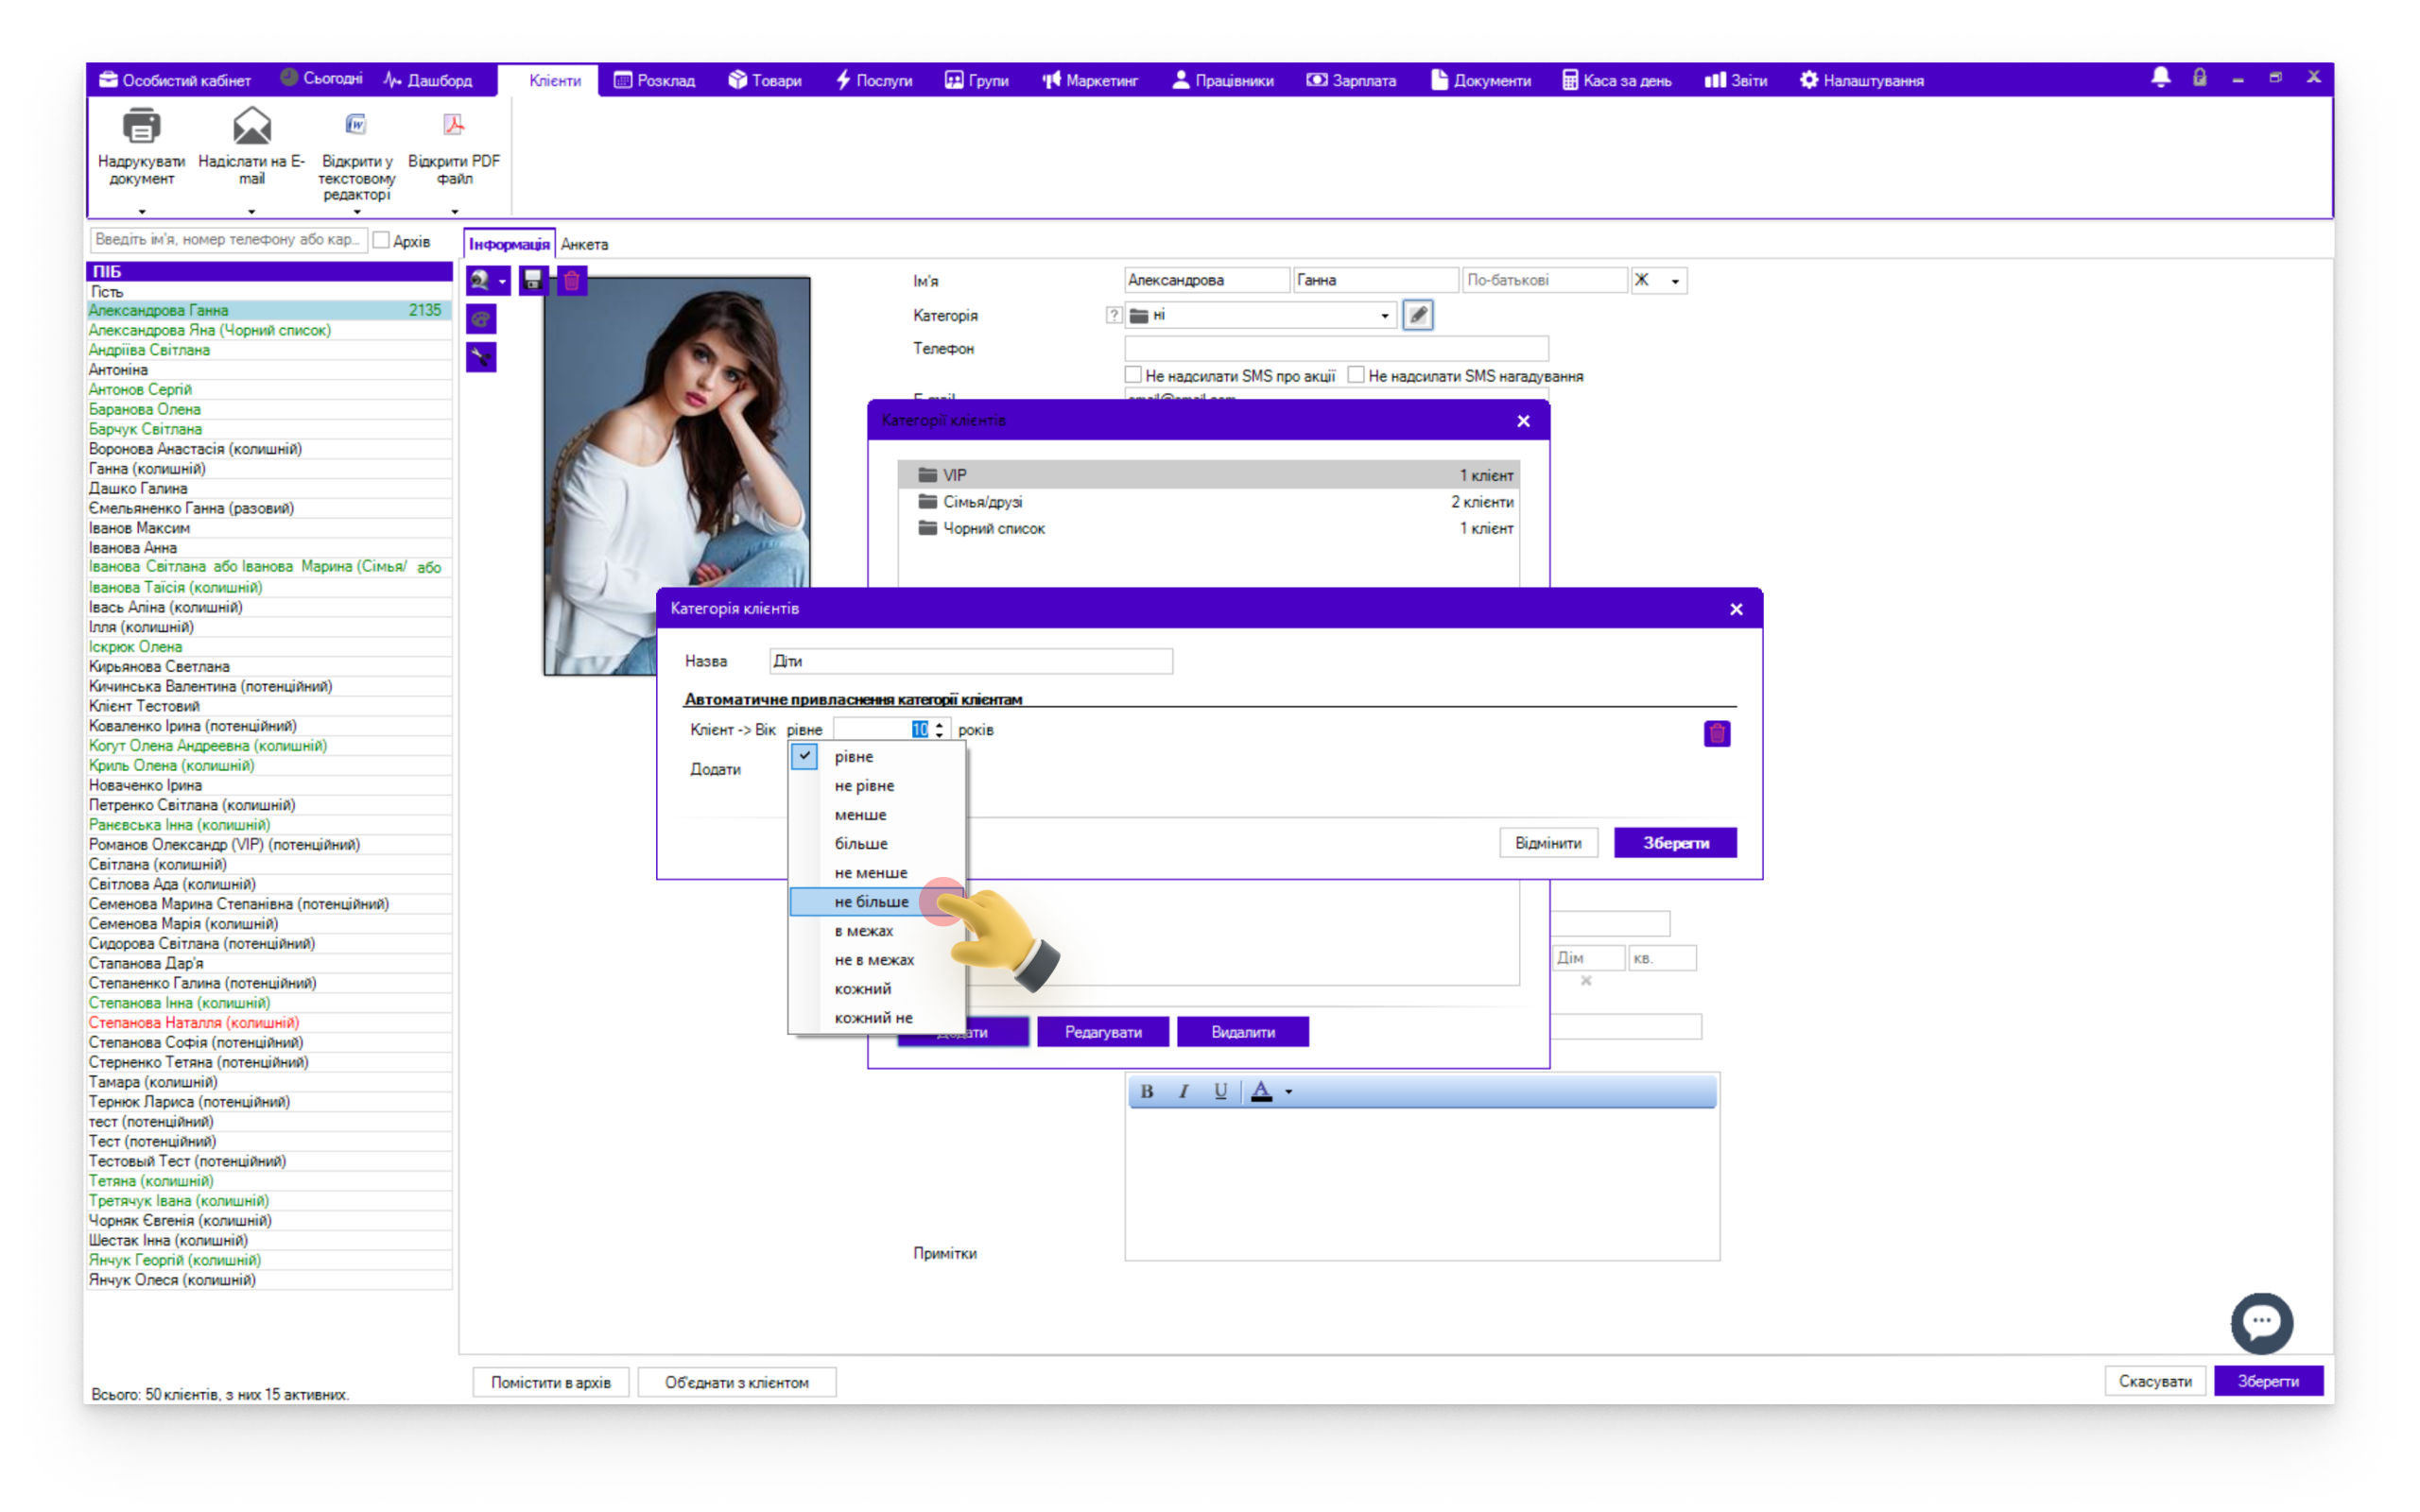Image resolution: width=2420 pixels, height=1512 pixels.
Task: Toggle Bold in the notes editor
Action: [1147, 1091]
